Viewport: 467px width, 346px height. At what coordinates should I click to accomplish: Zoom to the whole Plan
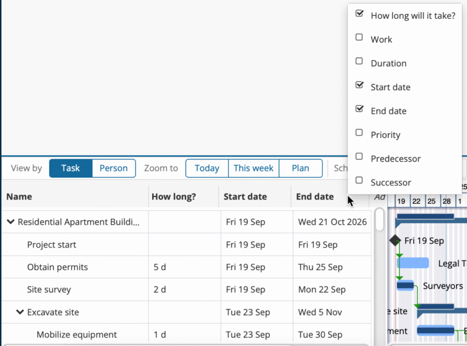[300, 168]
